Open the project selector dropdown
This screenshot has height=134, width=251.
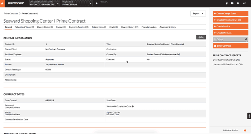[x=44, y=3]
